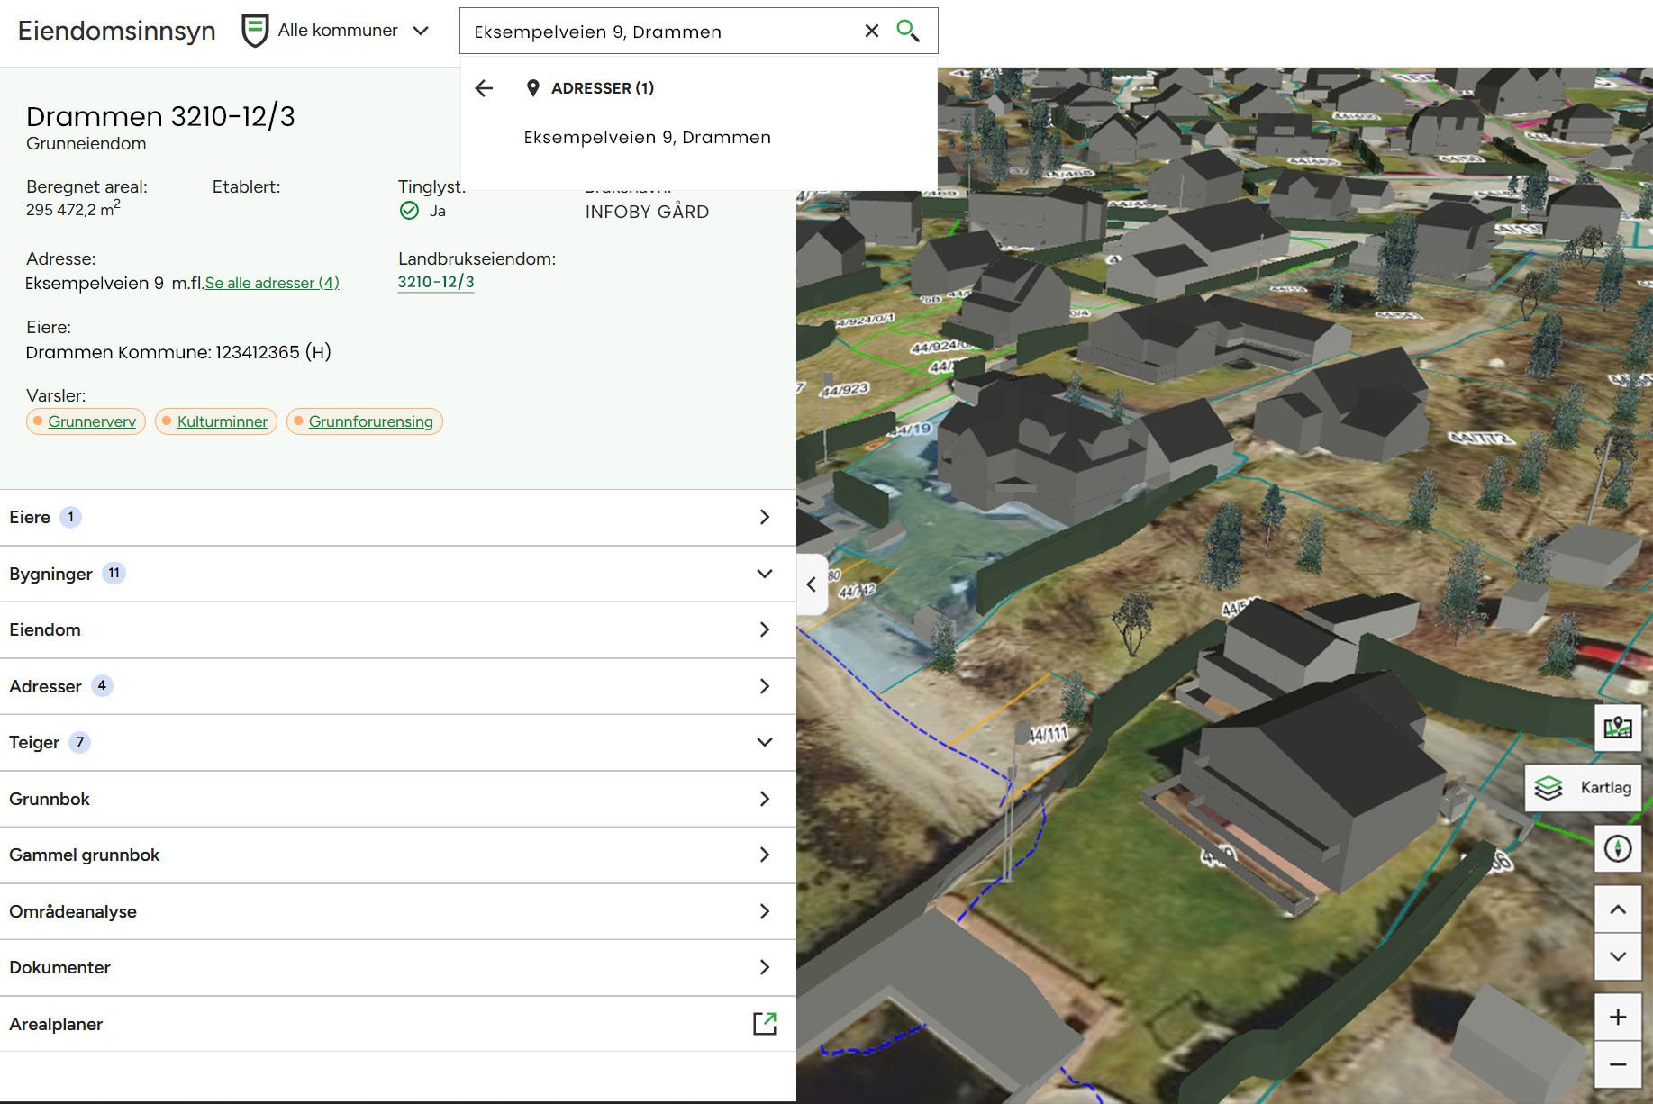Click the compass north orientation icon
Screen dimensions: 1653x1104
pyautogui.click(x=1618, y=848)
